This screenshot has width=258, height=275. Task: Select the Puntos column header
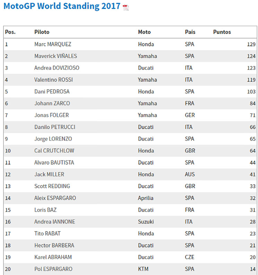(x=222, y=32)
